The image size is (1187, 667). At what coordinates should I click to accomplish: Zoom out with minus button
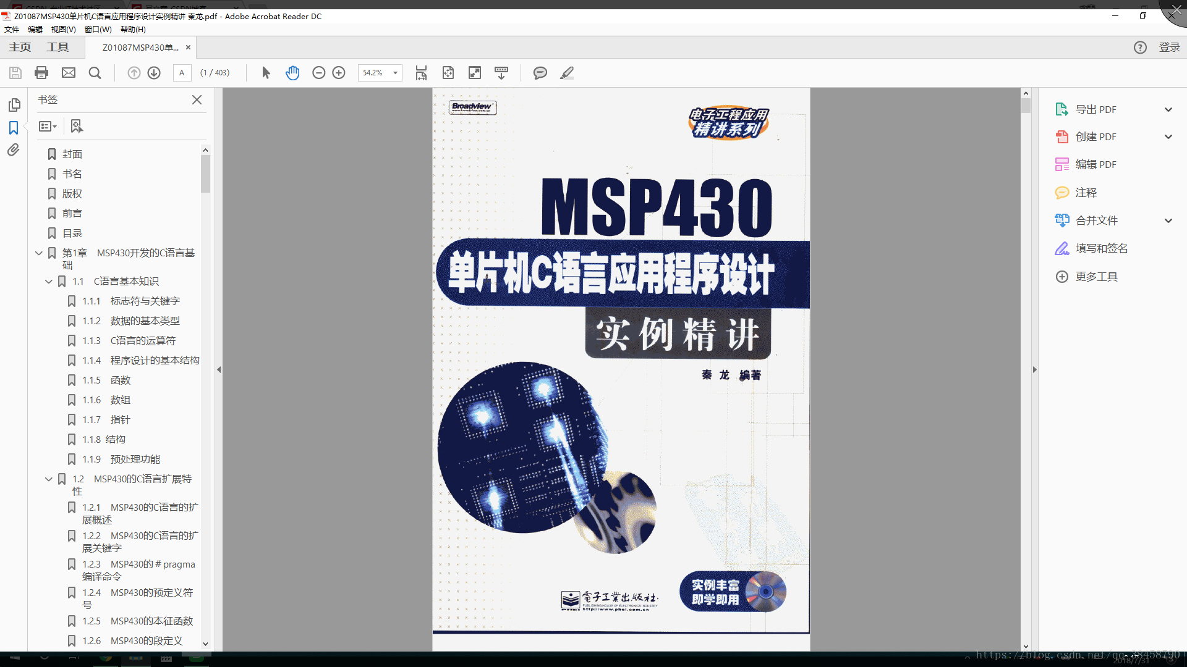tap(318, 73)
